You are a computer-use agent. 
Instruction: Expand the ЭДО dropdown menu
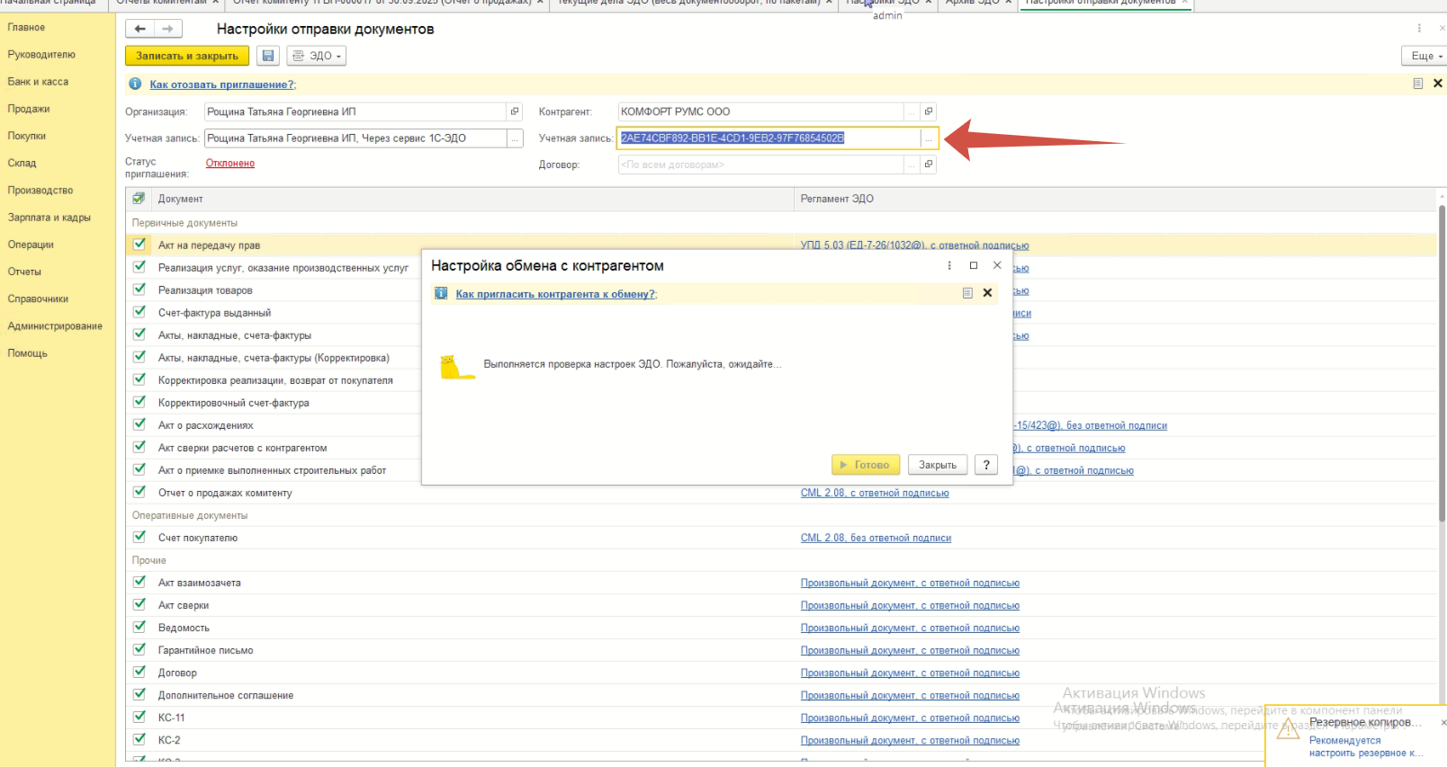pos(317,56)
